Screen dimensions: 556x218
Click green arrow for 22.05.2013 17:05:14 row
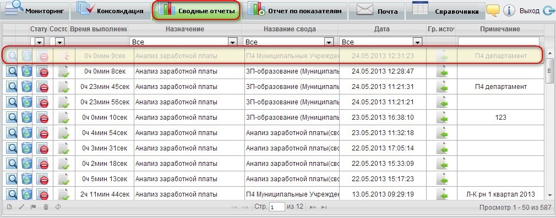(441, 149)
